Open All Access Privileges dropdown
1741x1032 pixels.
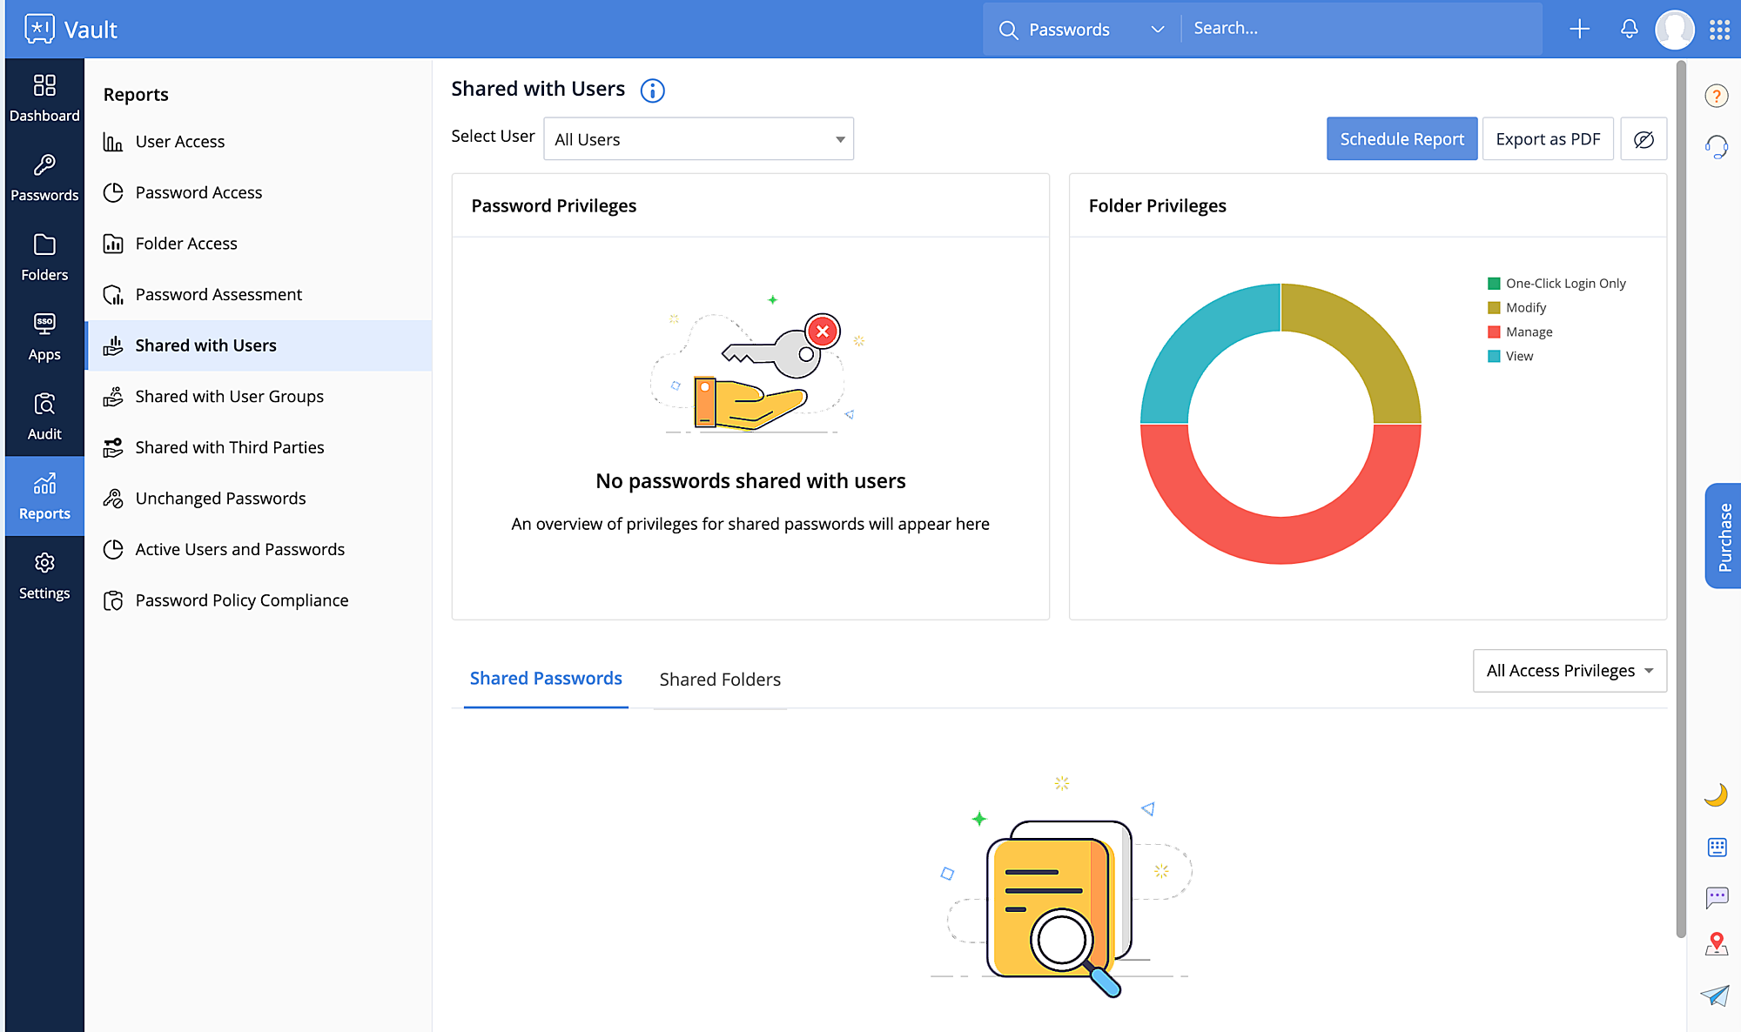[1569, 671]
